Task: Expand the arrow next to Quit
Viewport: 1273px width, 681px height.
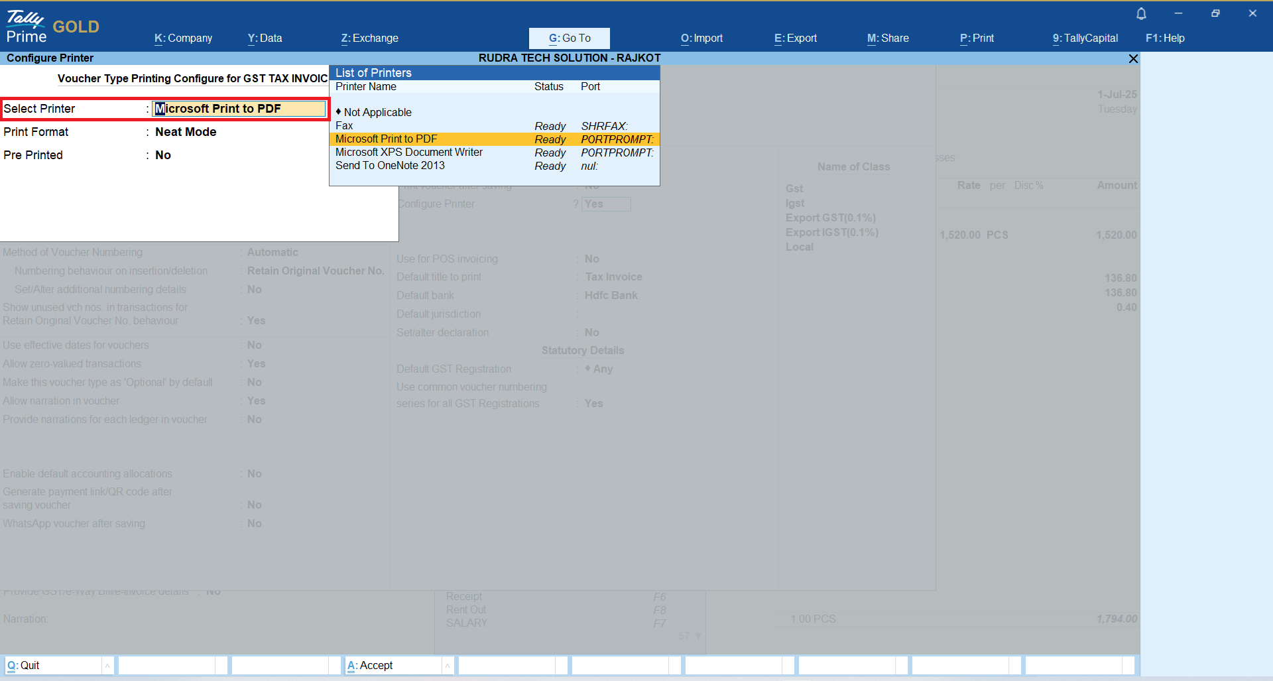Action: tap(107, 666)
